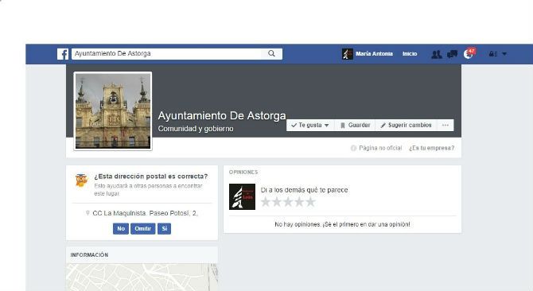
Task: Rate one star
Action: click(x=266, y=202)
